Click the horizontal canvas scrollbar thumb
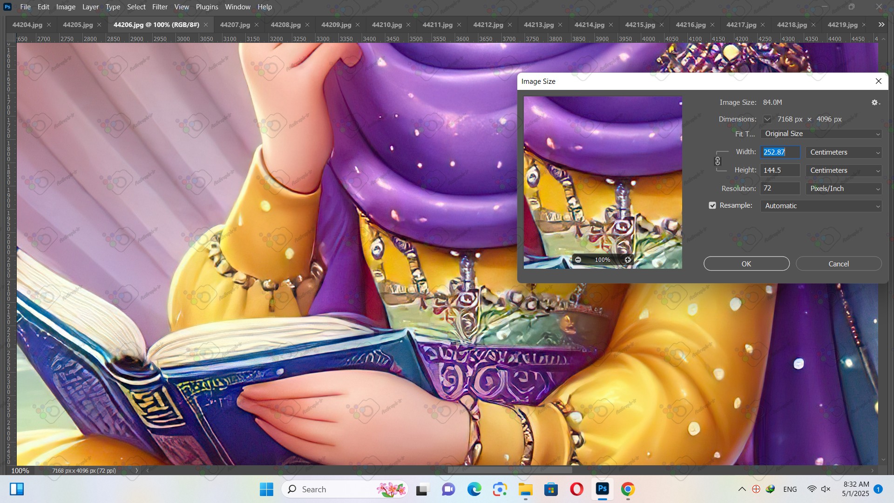The image size is (894, 503). click(510, 470)
